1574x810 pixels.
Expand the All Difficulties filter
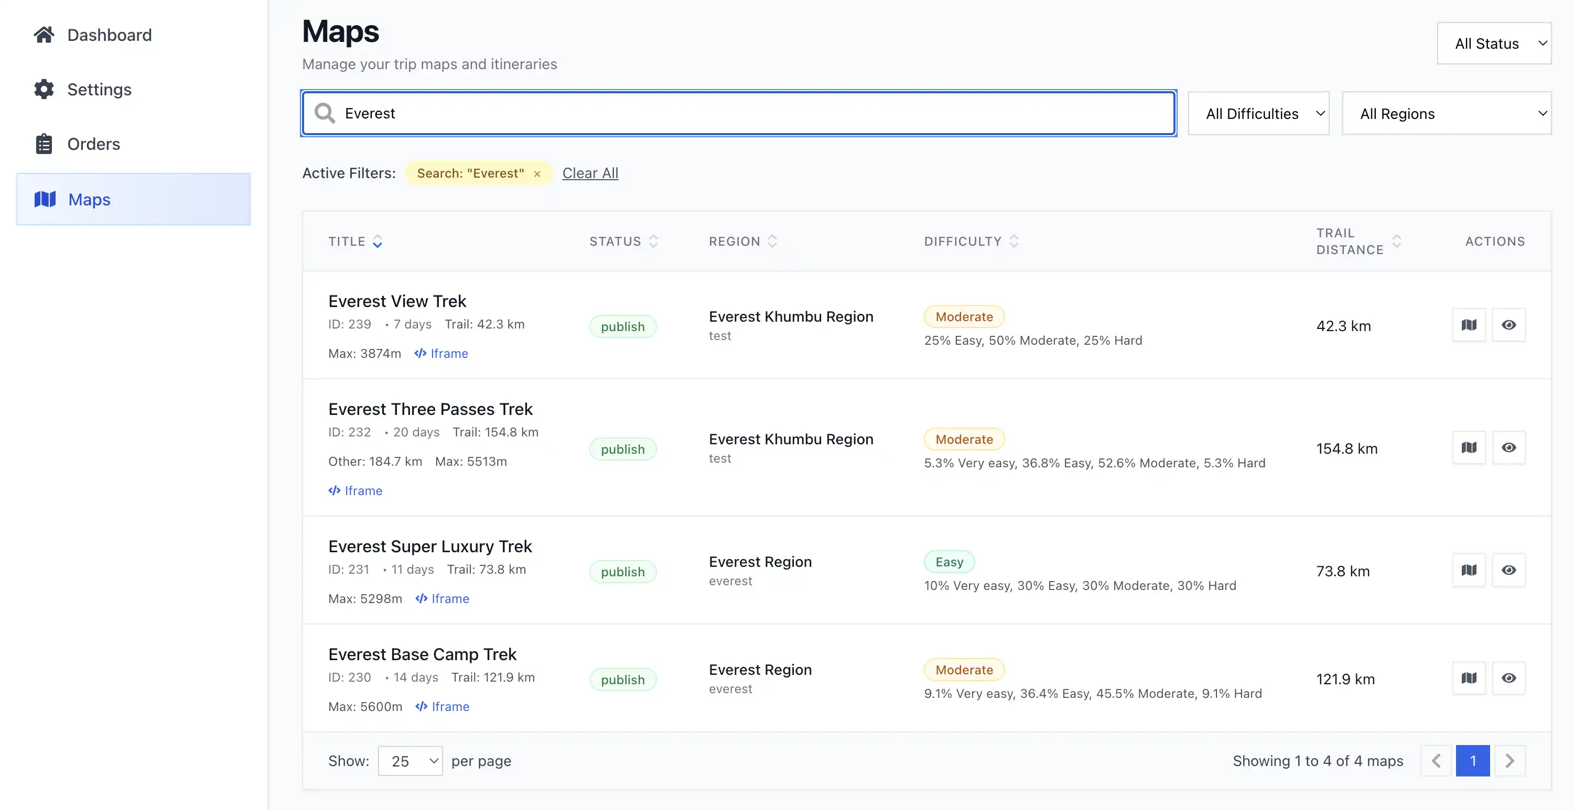pos(1258,114)
